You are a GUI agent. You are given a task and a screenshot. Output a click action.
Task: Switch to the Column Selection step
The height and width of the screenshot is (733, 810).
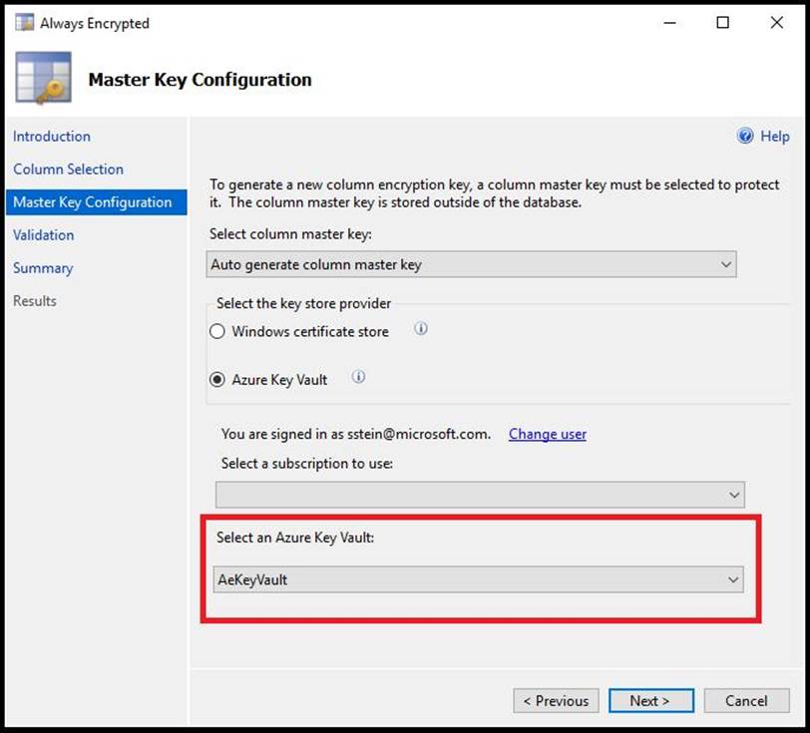pyautogui.click(x=68, y=170)
